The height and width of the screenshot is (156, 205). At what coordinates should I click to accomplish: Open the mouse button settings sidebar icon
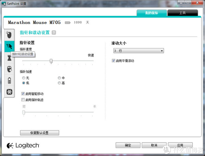click(x=9, y=35)
